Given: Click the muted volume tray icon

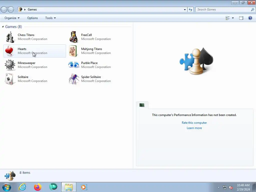Looking at the screenshot, I should (231, 187).
